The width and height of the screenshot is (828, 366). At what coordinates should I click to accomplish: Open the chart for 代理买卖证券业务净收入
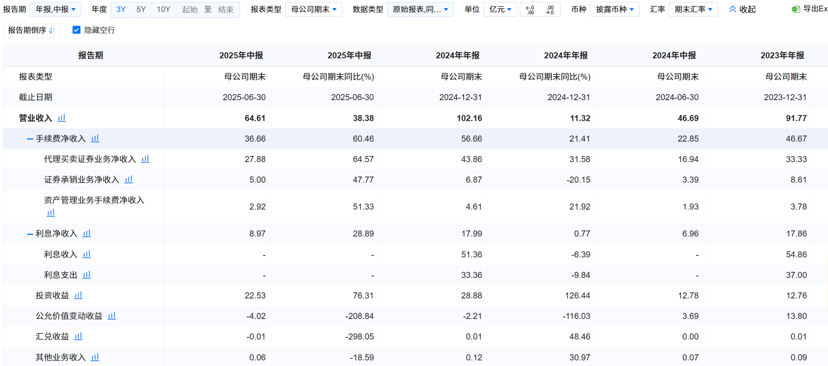145,159
